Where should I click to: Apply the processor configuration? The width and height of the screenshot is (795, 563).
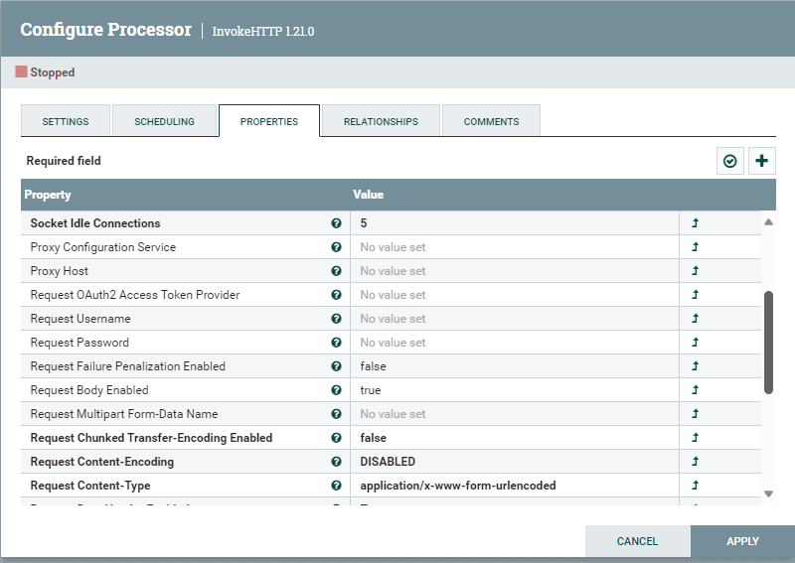pyautogui.click(x=742, y=541)
